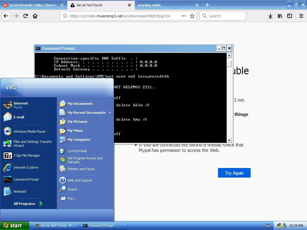Go back with the browser back arrow

tap(6, 16)
